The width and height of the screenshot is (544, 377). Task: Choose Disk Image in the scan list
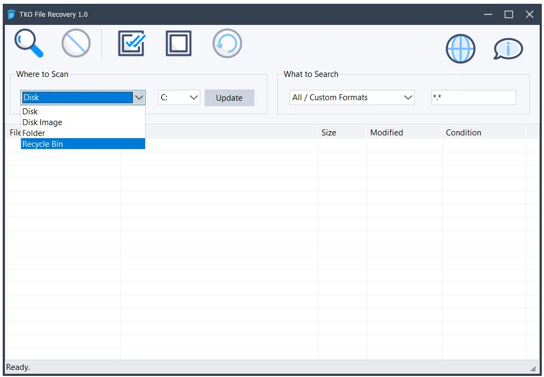(83, 122)
